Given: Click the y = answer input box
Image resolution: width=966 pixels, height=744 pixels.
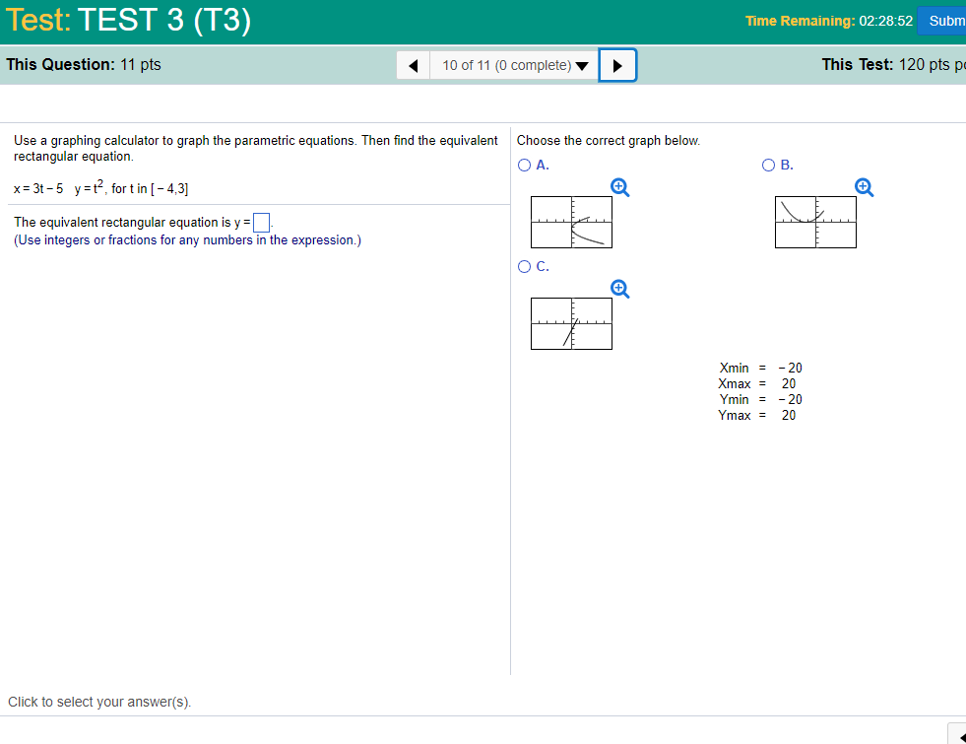Looking at the screenshot, I should coord(261,223).
